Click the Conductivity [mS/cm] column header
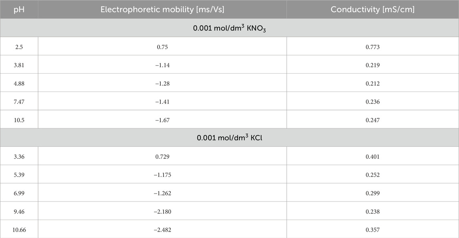459x238 pixels. (x=372, y=10)
